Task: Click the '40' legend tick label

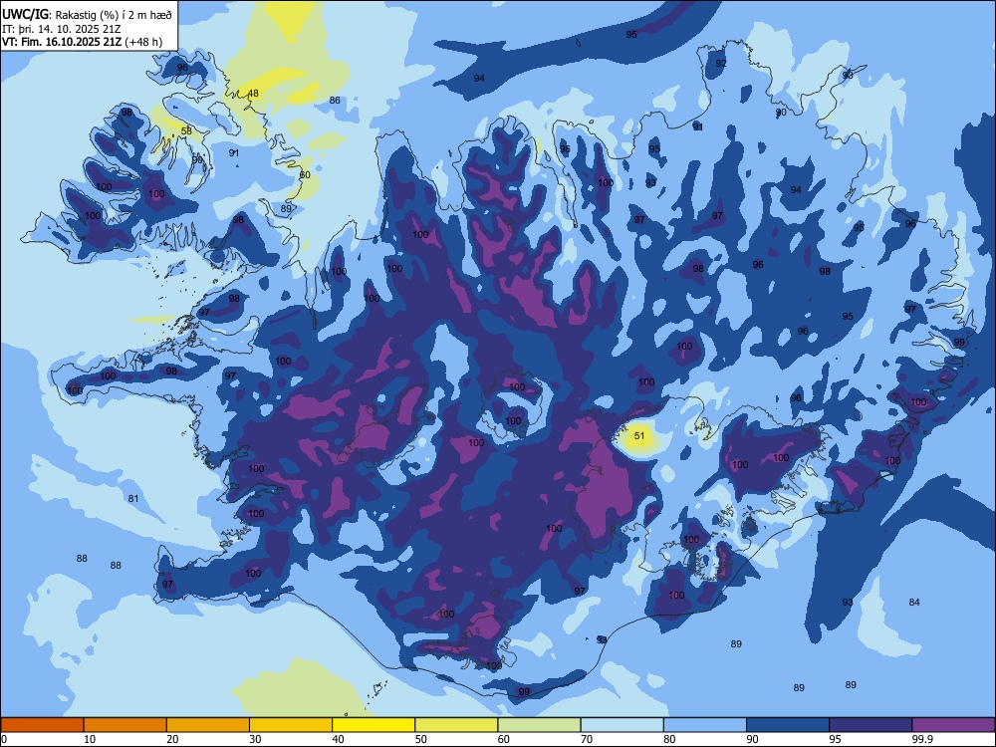Action: pyautogui.click(x=338, y=739)
